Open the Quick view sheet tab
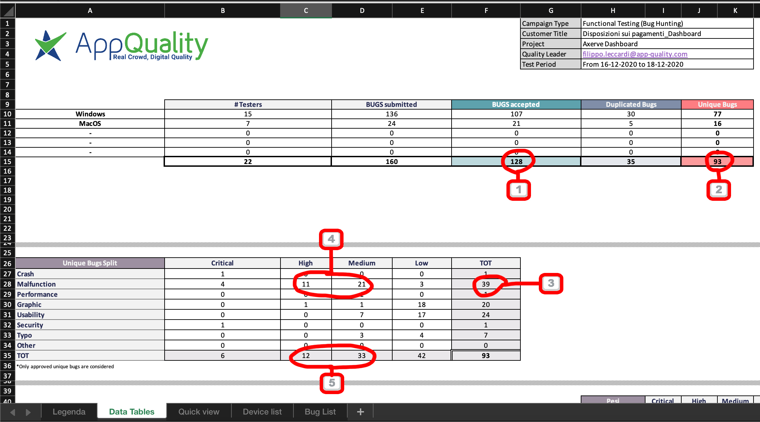Image resolution: width=760 pixels, height=422 pixels. click(x=199, y=412)
